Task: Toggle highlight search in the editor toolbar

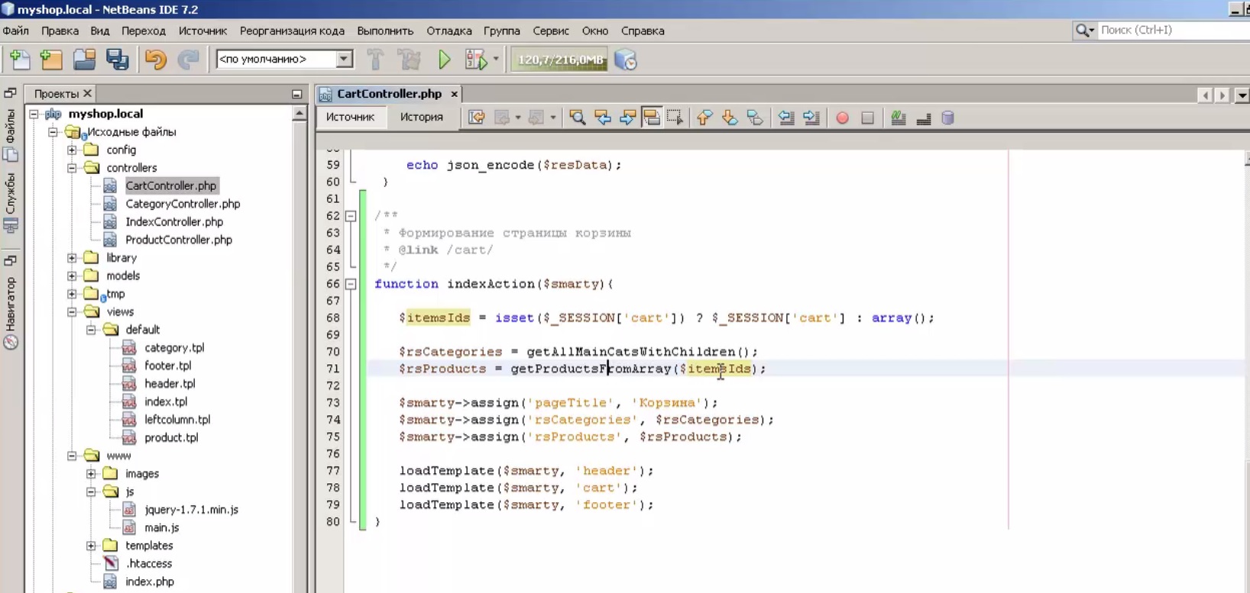Action: click(x=651, y=118)
